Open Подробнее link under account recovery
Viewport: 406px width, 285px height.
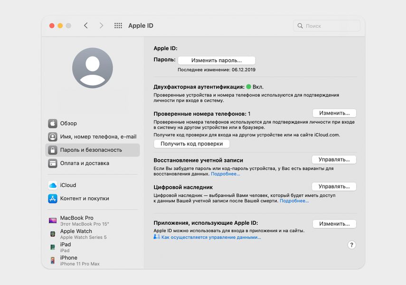tap(226, 174)
